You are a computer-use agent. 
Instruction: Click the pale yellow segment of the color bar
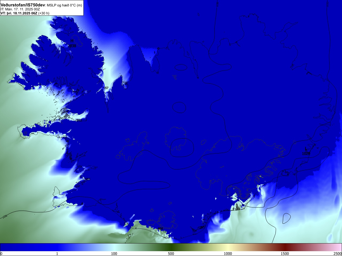228,247
